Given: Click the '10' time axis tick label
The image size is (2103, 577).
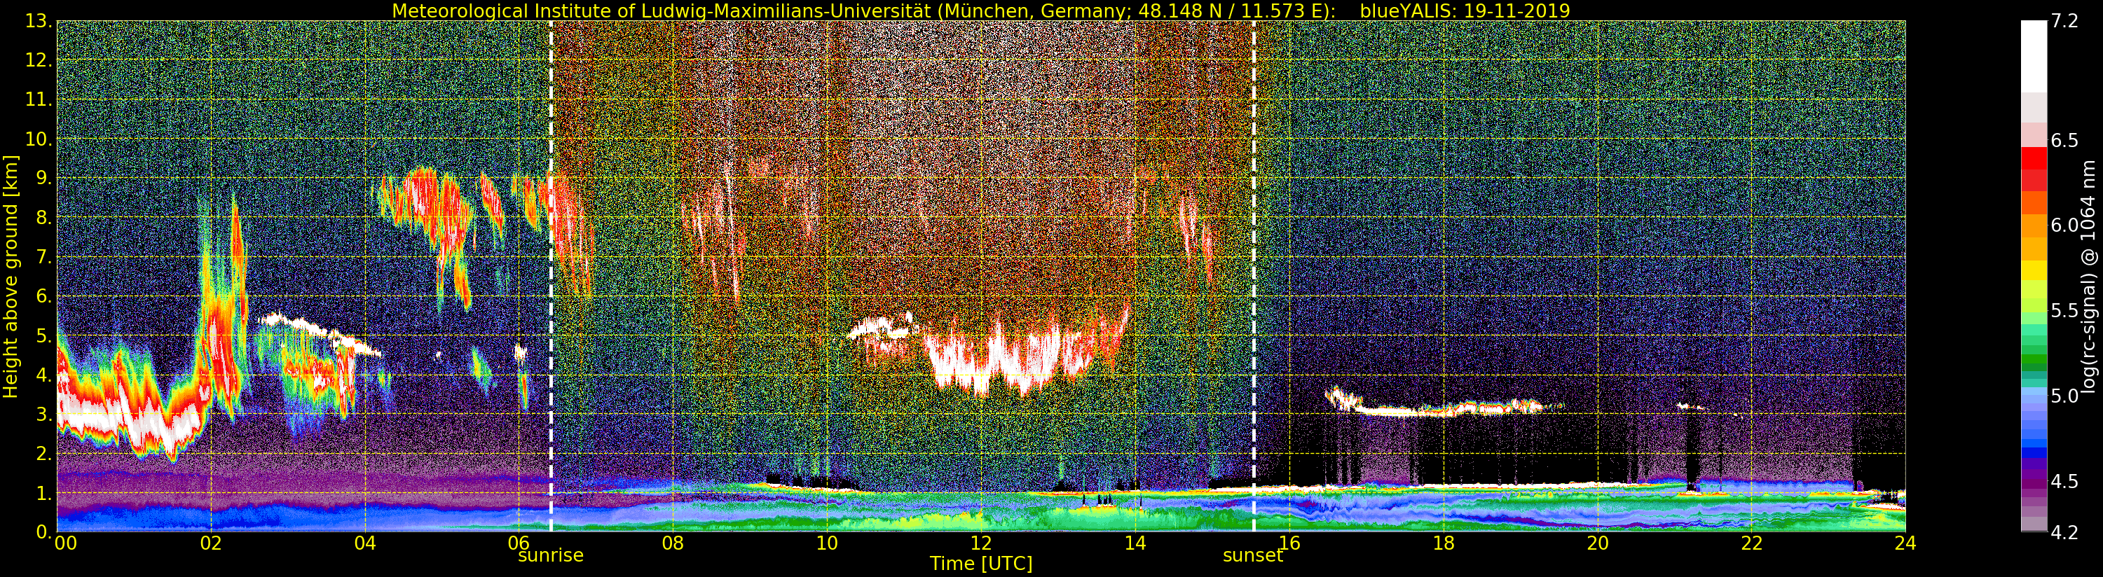Looking at the screenshot, I should coord(827,543).
